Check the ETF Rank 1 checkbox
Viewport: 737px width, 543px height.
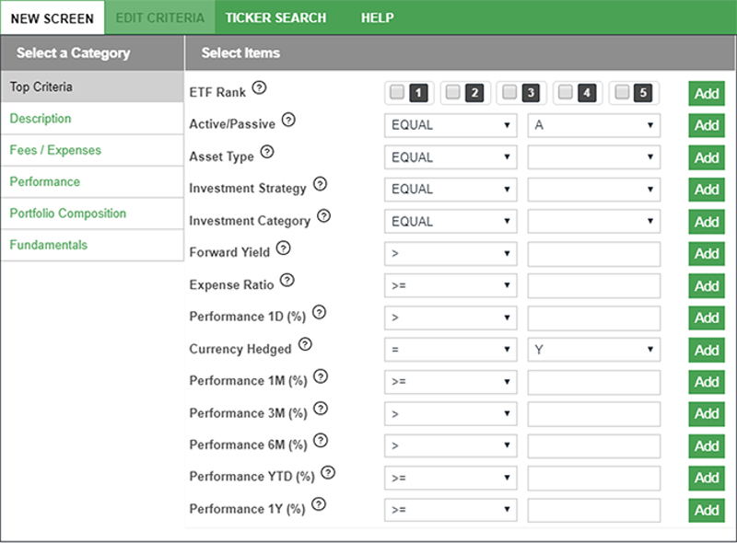pyautogui.click(x=397, y=92)
